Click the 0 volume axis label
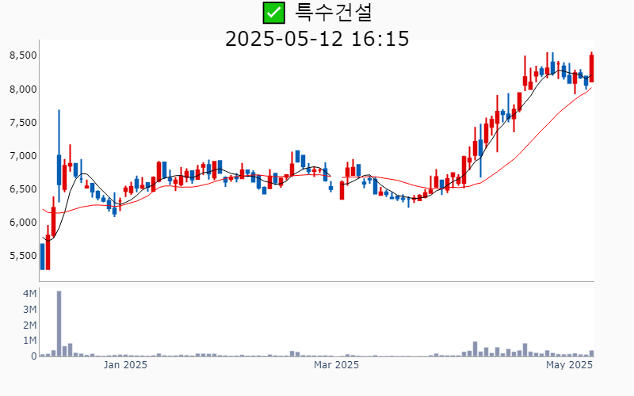This screenshot has width=634, height=396. click(x=34, y=356)
